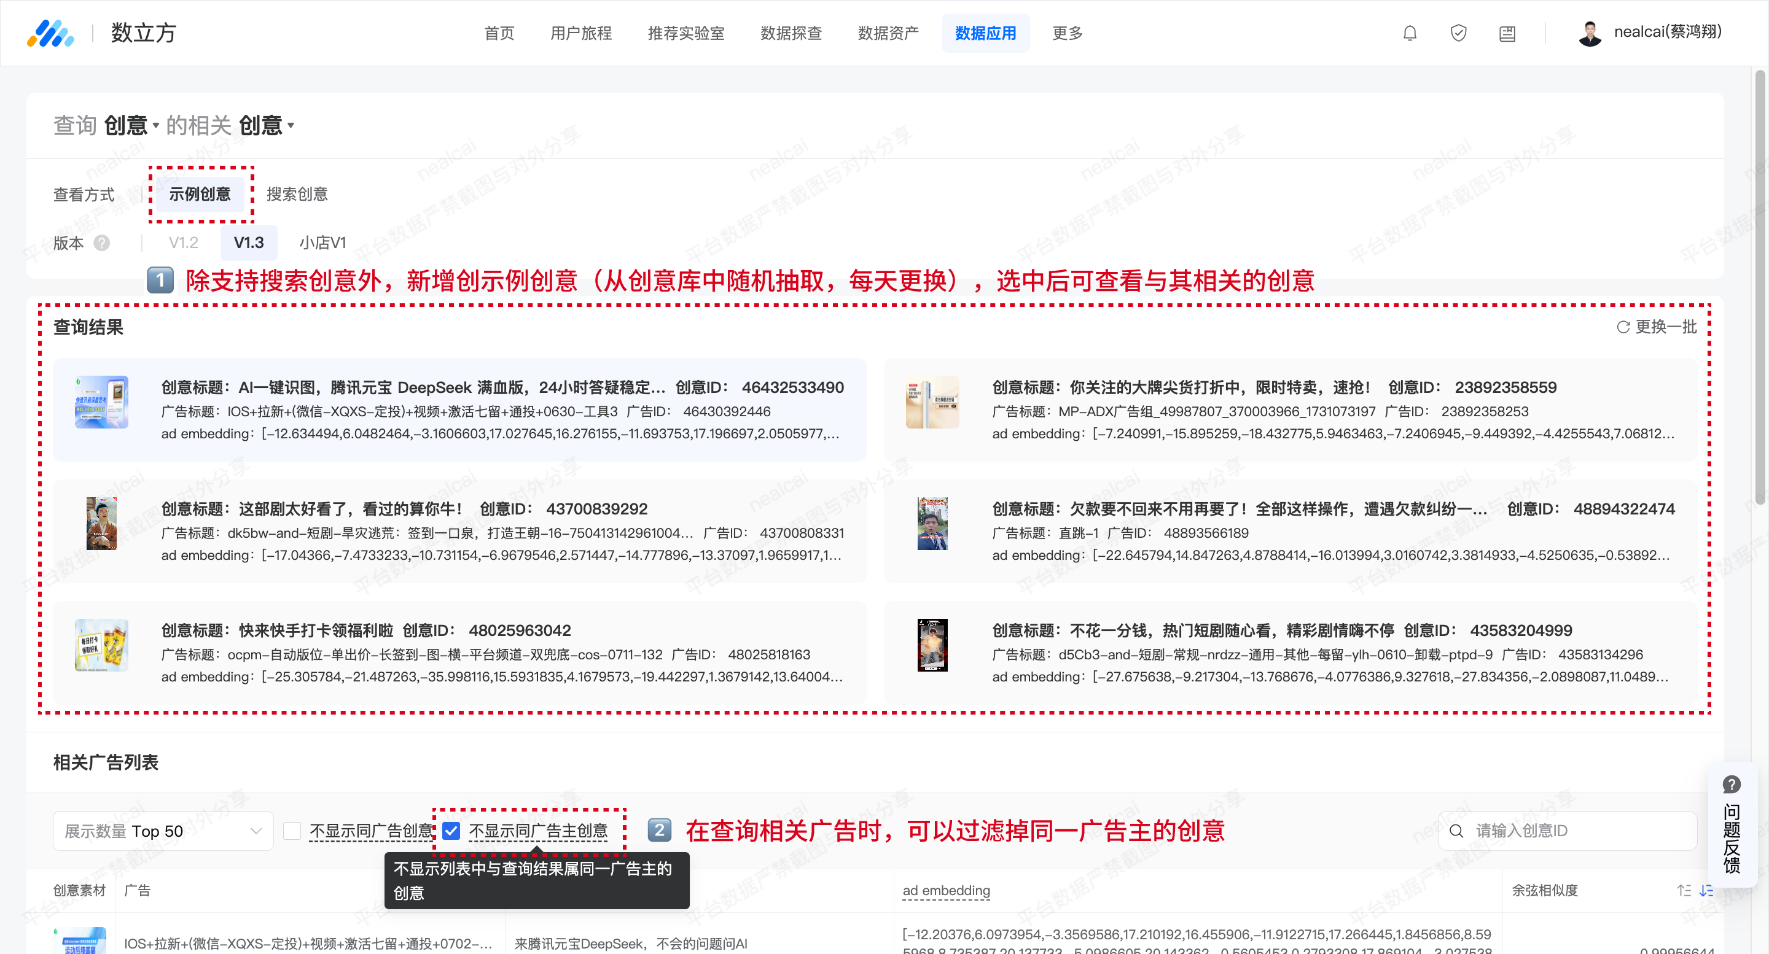Switch to the 搜索创意 view tab
The image size is (1769, 954).
(x=297, y=194)
